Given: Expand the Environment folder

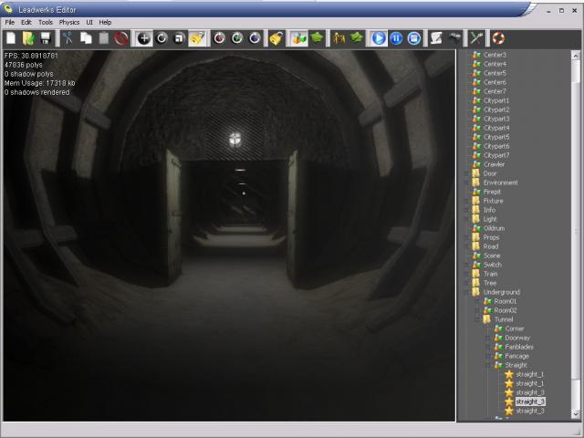Looking at the screenshot, I should (465, 182).
